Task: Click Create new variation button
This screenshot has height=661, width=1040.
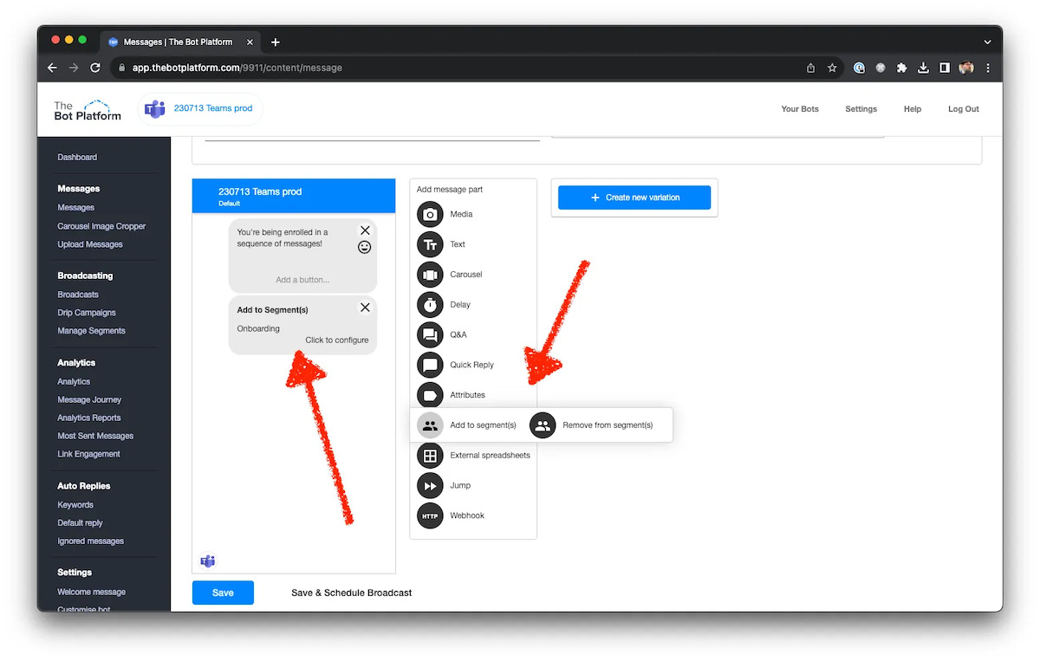Action: 634,198
